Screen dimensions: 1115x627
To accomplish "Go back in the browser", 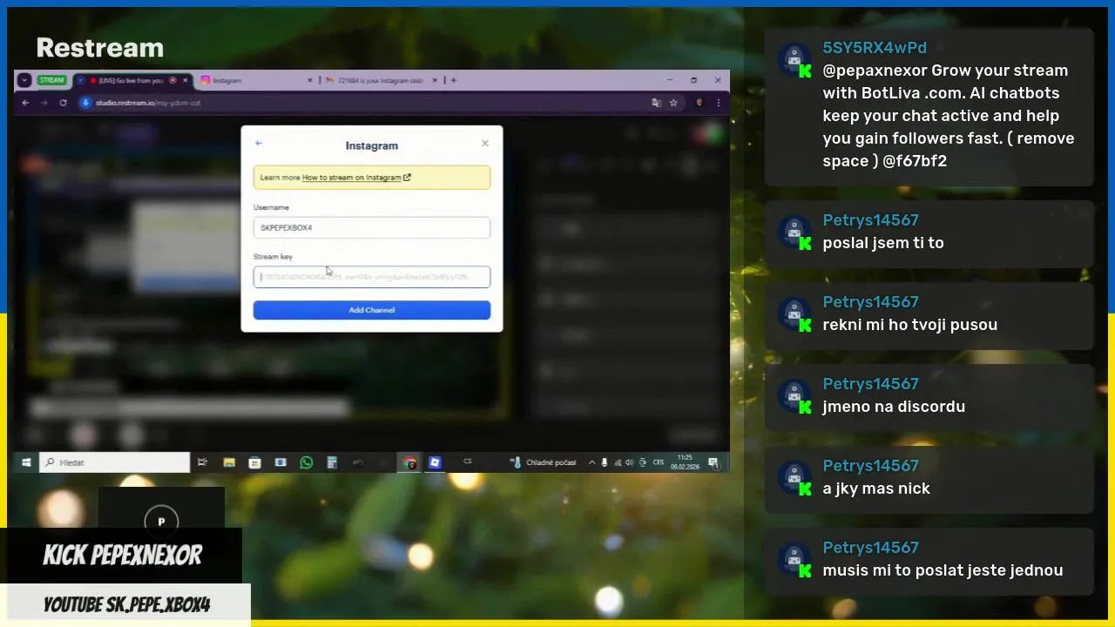I will 25,103.
